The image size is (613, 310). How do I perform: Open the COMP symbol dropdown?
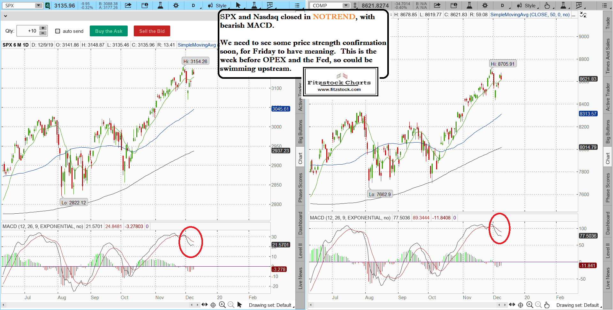click(346, 5)
